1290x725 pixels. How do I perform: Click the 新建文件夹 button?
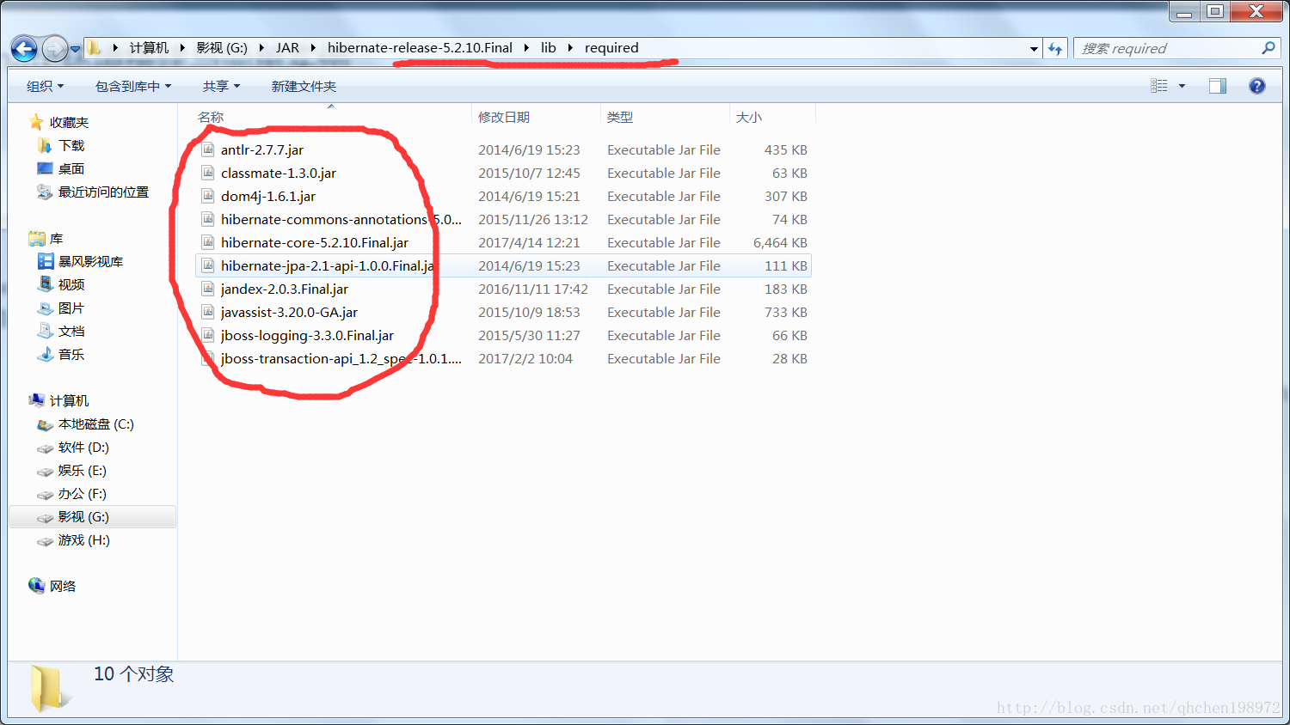pos(304,86)
